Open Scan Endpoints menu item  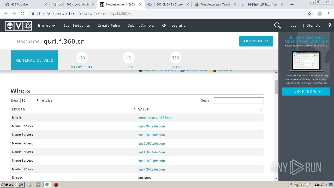76,26
